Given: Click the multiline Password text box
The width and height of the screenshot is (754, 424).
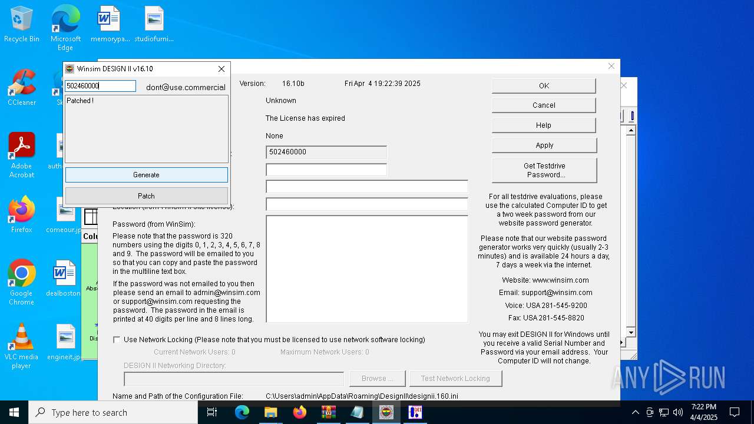Looking at the screenshot, I should (x=367, y=269).
